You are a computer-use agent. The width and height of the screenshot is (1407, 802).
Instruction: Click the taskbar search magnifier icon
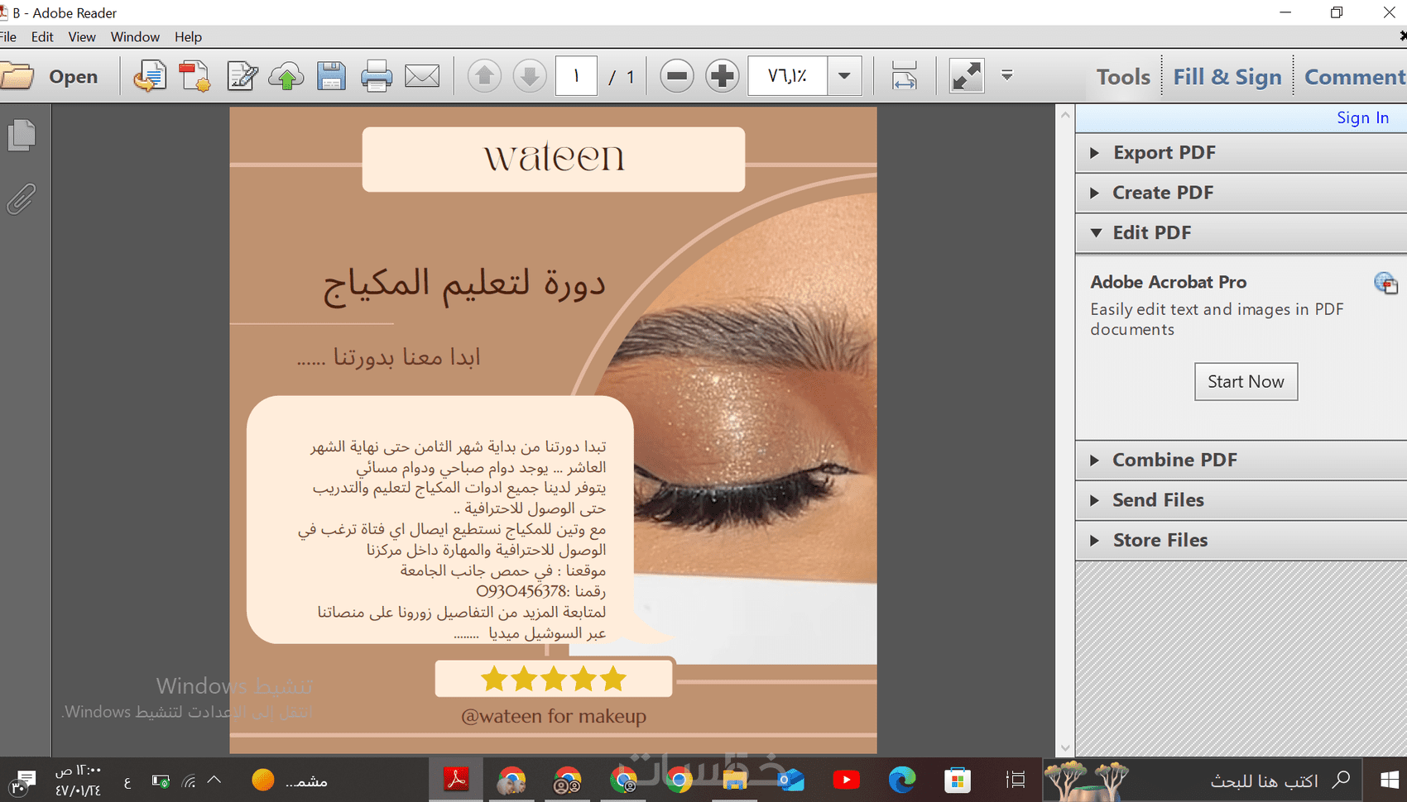(1341, 780)
